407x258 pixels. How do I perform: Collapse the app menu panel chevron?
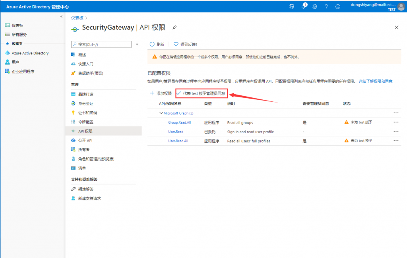(x=137, y=45)
